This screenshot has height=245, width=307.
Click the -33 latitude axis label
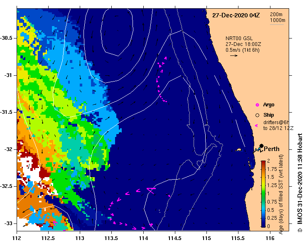point(8,223)
